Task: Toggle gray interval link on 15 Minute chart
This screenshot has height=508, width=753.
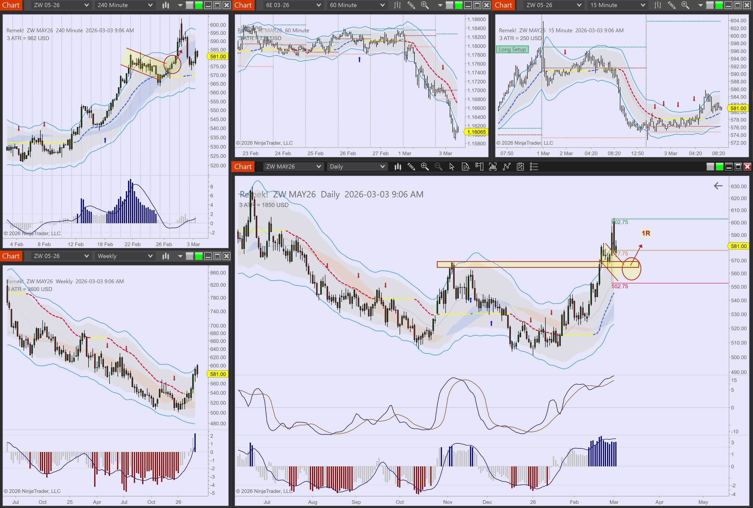Action: click(710, 5)
